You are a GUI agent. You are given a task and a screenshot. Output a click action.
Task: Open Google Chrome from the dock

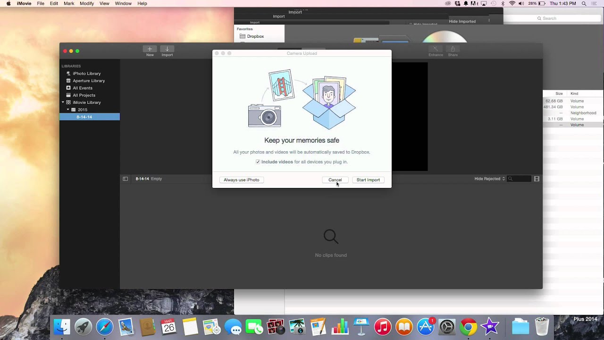468,327
